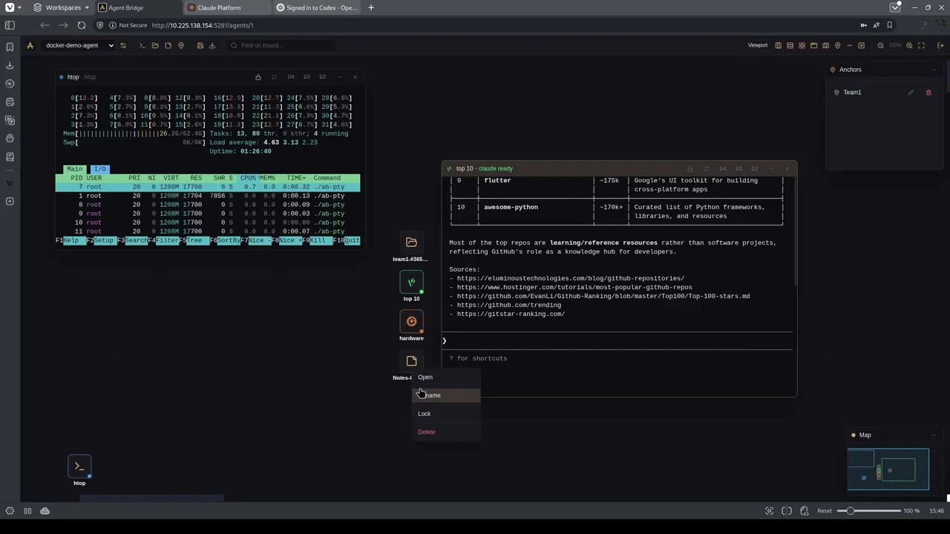The image size is (950, 534).
Task: Click the folder icon in board toolbar
Action: click(155, 45)
